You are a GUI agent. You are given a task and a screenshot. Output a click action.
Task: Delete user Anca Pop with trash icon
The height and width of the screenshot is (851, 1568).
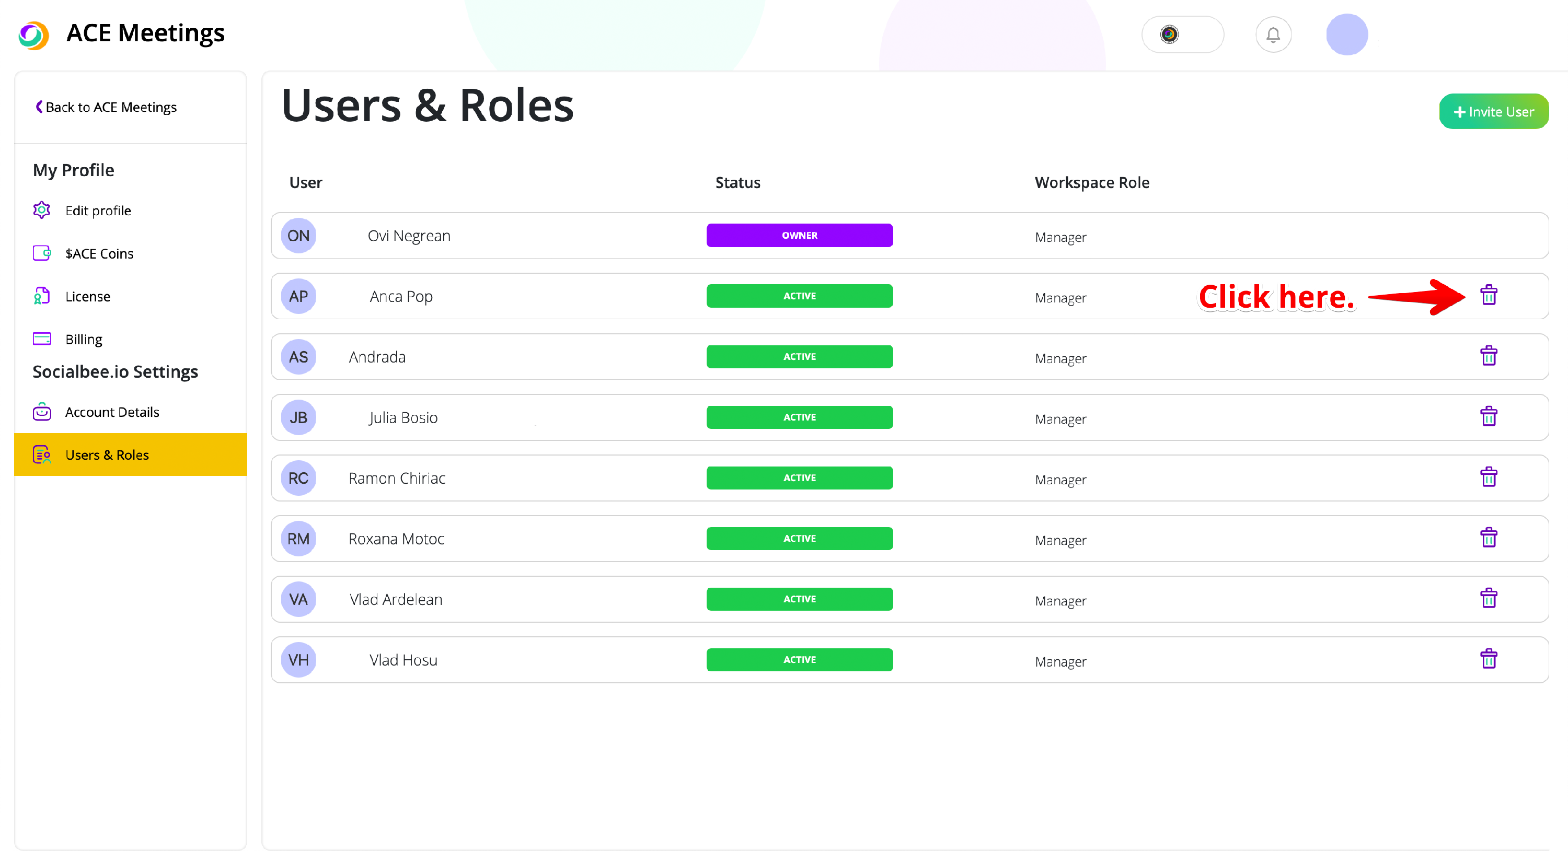(x=1488, y=296)
